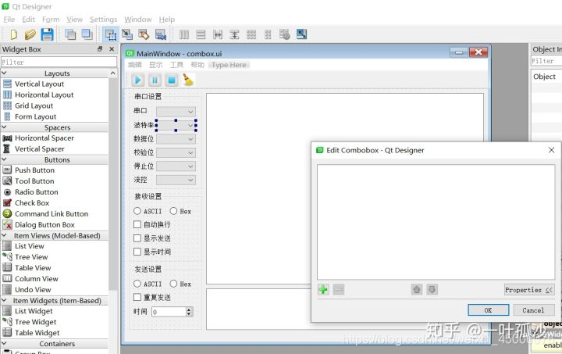Collapse the Spacers category in Widget Box
Screen dimensions: 562x354
point(5,127)
